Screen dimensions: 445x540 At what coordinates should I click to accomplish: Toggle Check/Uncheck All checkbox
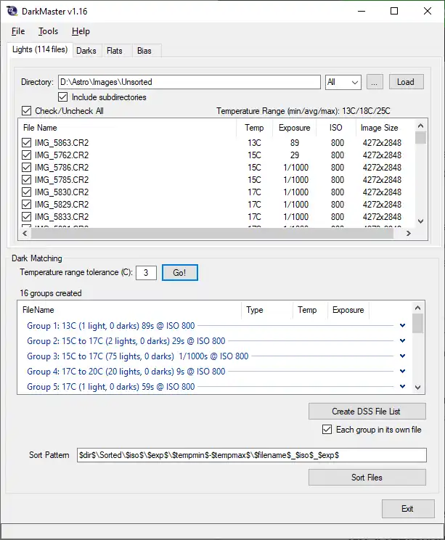pos(26,111)
